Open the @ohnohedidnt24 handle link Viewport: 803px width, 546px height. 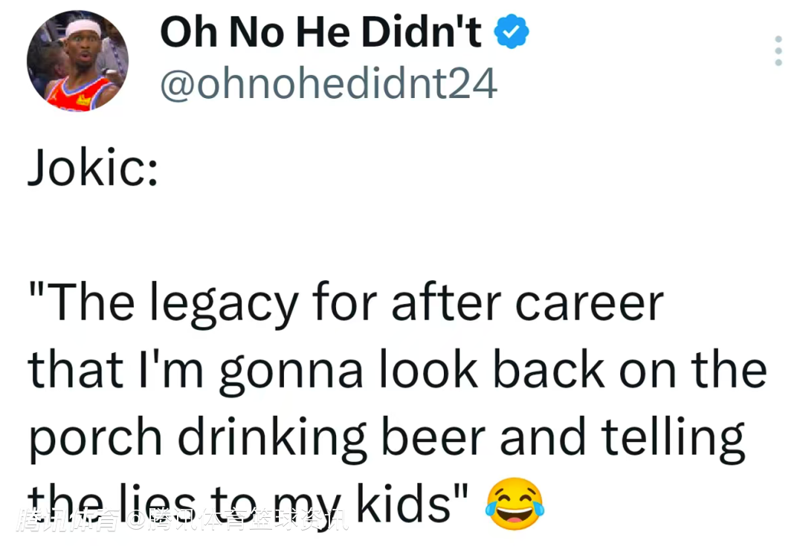tap(329, 84)
